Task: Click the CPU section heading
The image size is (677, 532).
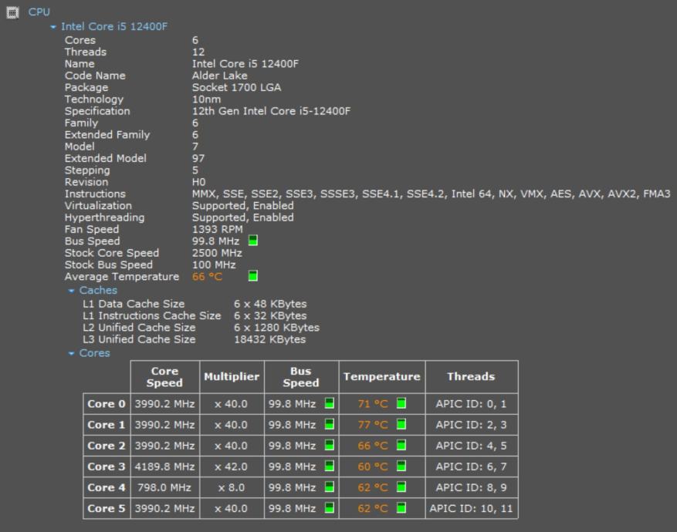Action: [39, 12]
